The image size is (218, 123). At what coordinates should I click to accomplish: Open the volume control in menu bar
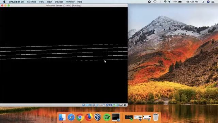pos(169,2)
